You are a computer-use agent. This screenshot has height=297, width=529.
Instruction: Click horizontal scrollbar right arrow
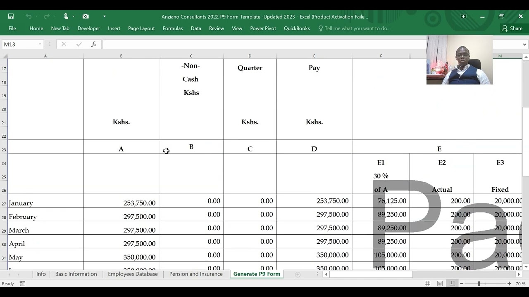[519, 274]
